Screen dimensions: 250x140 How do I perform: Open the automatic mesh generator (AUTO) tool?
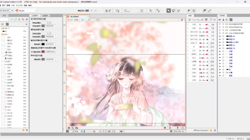pyautogui.click(x=127, y=11)
